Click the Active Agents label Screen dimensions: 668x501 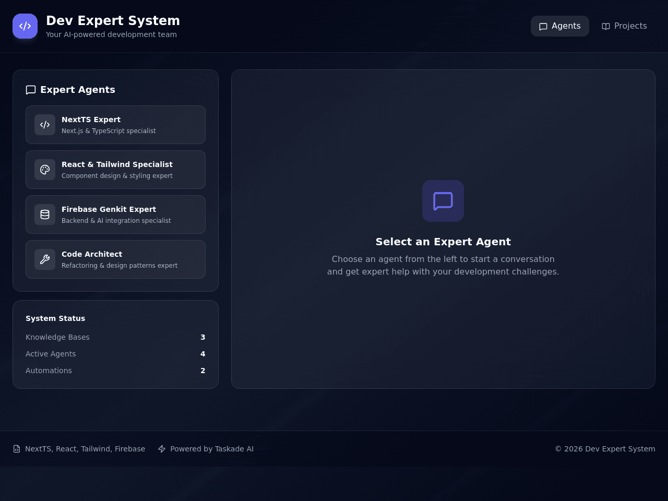[x=51, y=354]
